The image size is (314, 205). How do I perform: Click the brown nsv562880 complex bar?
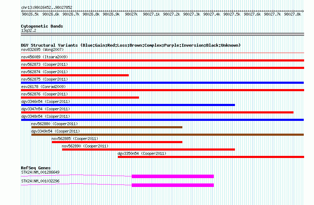click(x=107, y=127)
